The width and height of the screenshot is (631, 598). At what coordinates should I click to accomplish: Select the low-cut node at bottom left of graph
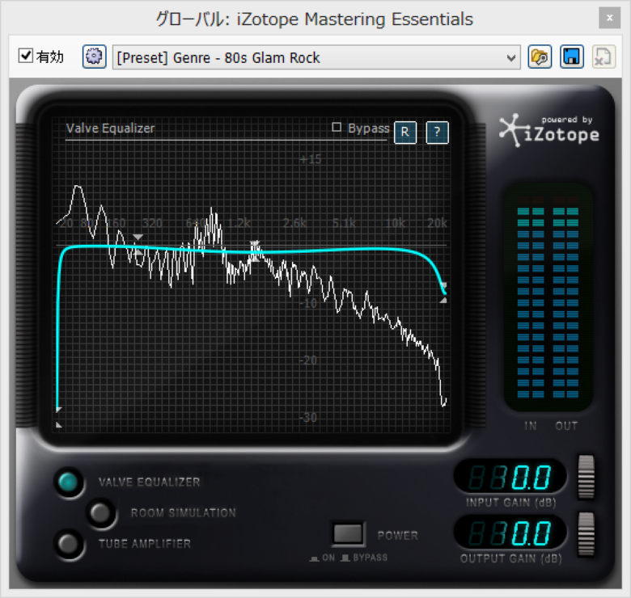pyautogui.click(x=59, y=417)
